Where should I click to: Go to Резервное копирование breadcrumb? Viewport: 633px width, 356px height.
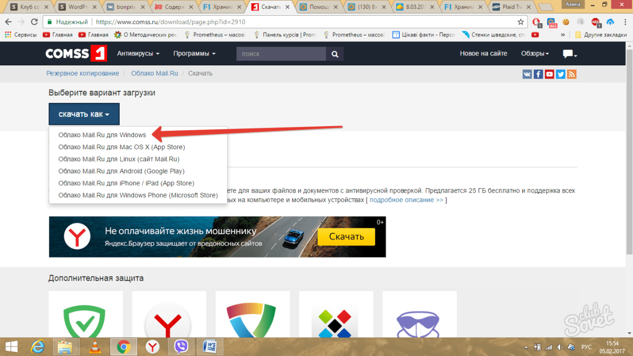click(x=83, y=74)
